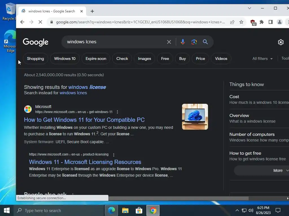The height and width of the screenshot is (216, 289).
Task: Go to Google home via logo
Action: (36, 42)
